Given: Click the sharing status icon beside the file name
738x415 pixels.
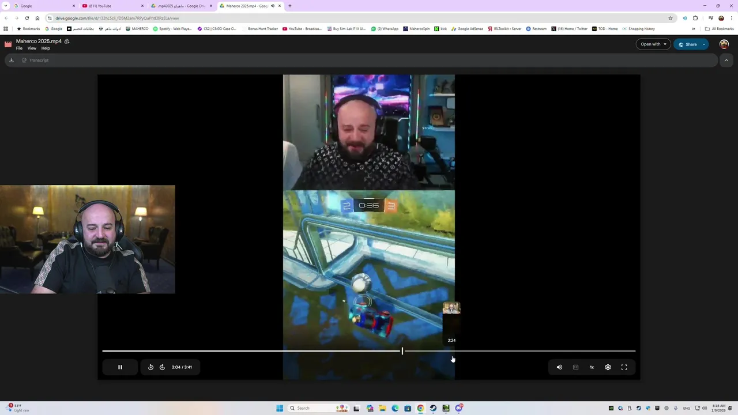Looking at the screenshot, I should coord(67,41).
